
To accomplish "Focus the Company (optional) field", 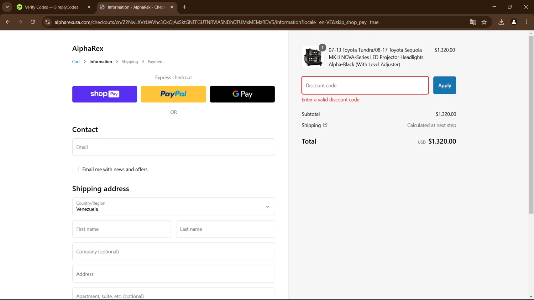I will pos(174,252).
